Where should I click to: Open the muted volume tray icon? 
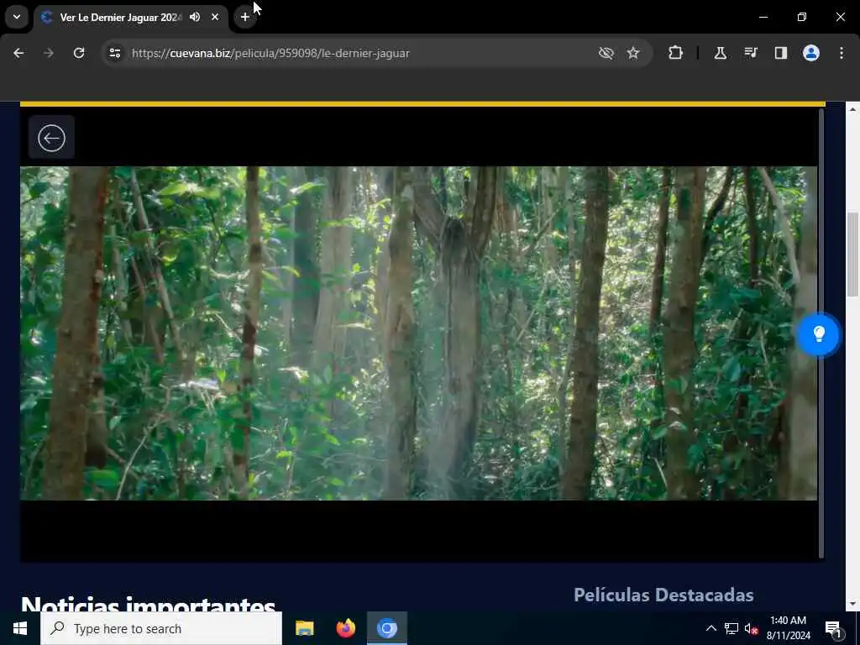tap(751, 628)
